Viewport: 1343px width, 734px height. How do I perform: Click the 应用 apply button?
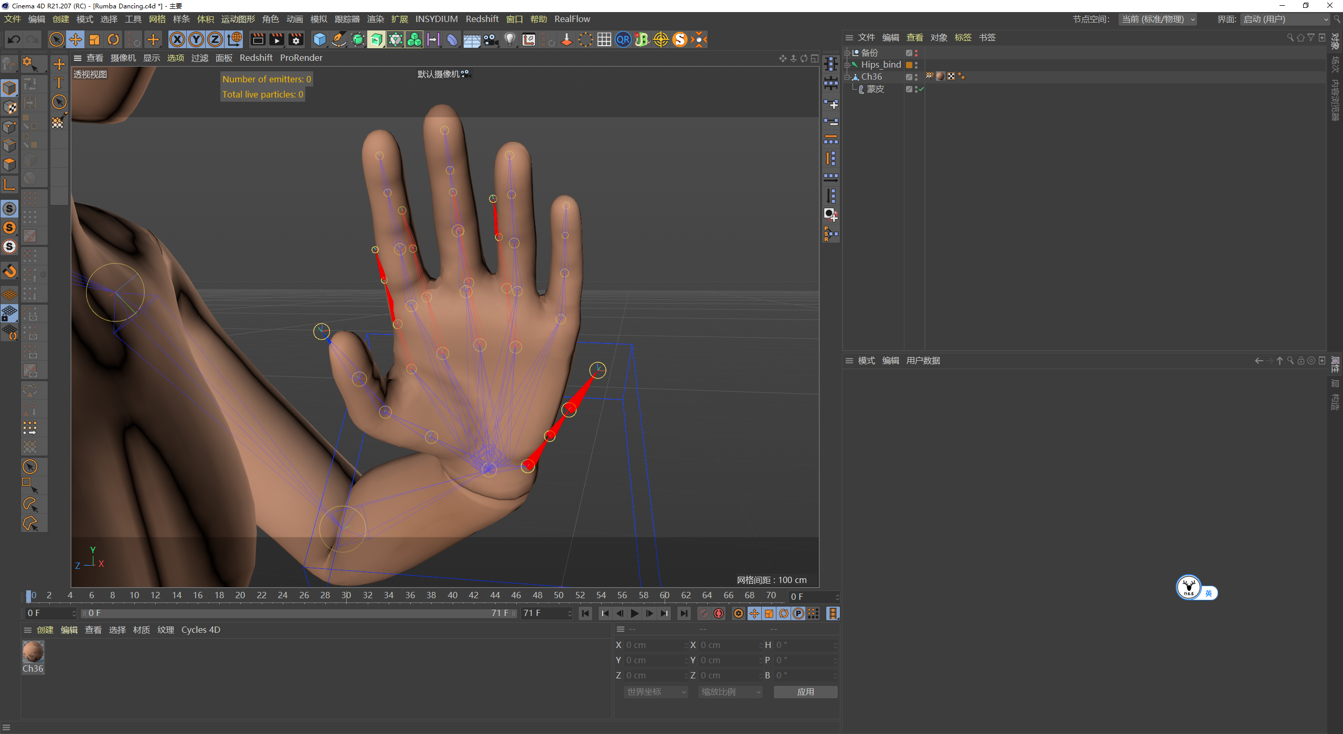pyautogui.click(x=805, y=692)
